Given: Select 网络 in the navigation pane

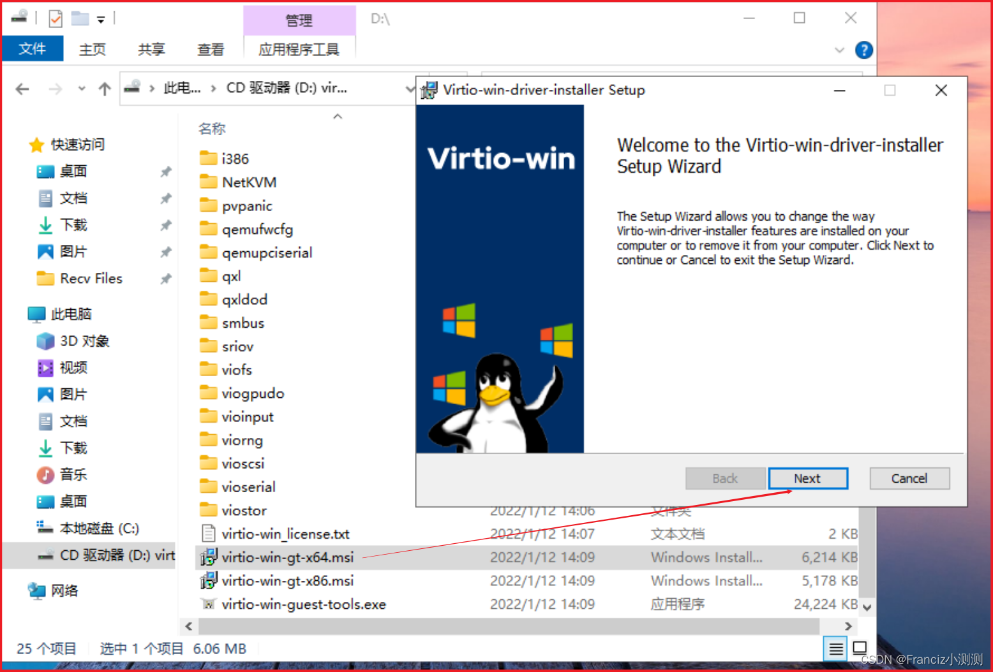Looking at the screenshot, I should click(64, 591).
